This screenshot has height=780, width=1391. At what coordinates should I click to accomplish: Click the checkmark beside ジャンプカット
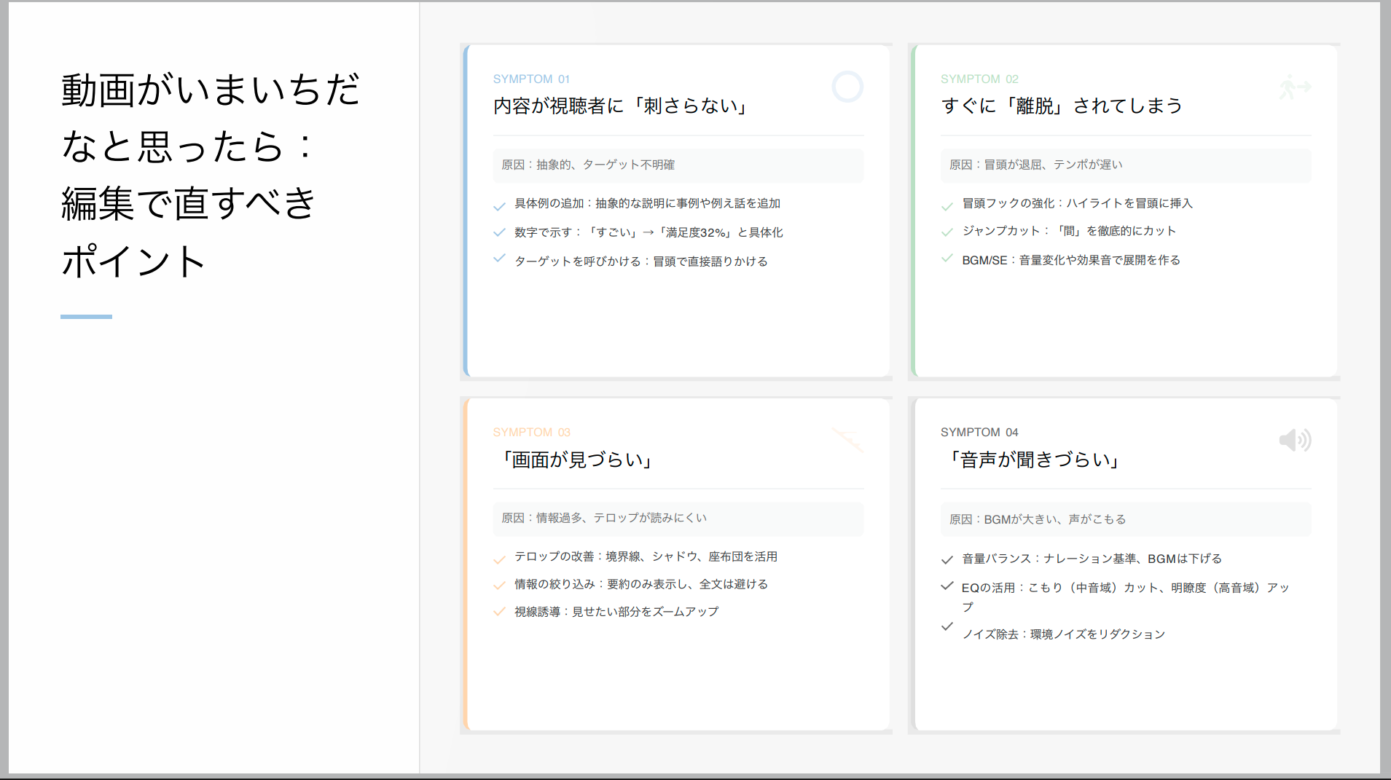(947, 232)
